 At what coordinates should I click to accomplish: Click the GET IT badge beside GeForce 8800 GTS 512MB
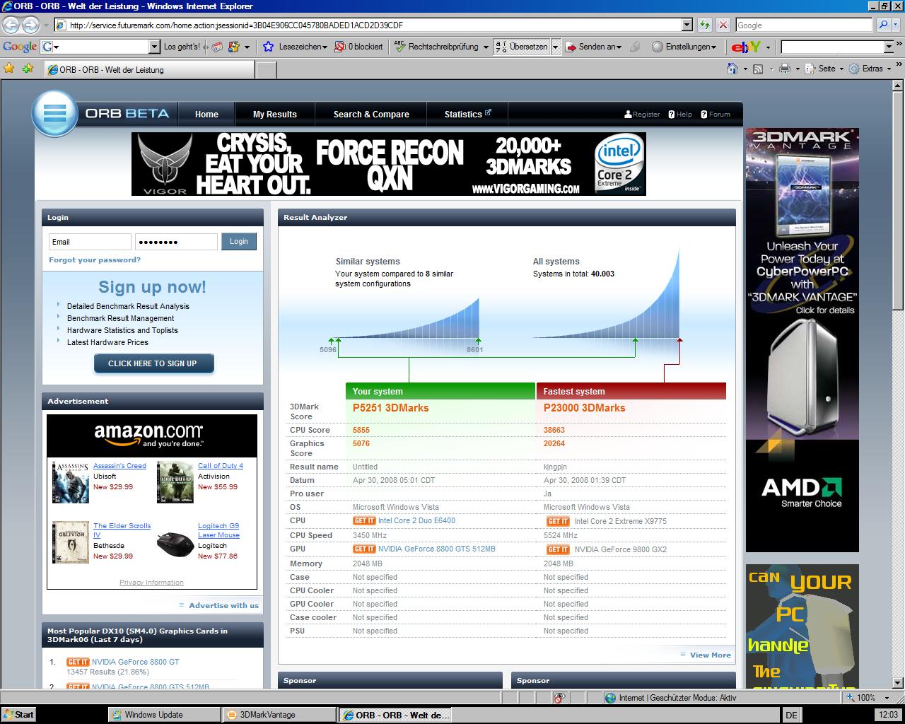(364, 549)
